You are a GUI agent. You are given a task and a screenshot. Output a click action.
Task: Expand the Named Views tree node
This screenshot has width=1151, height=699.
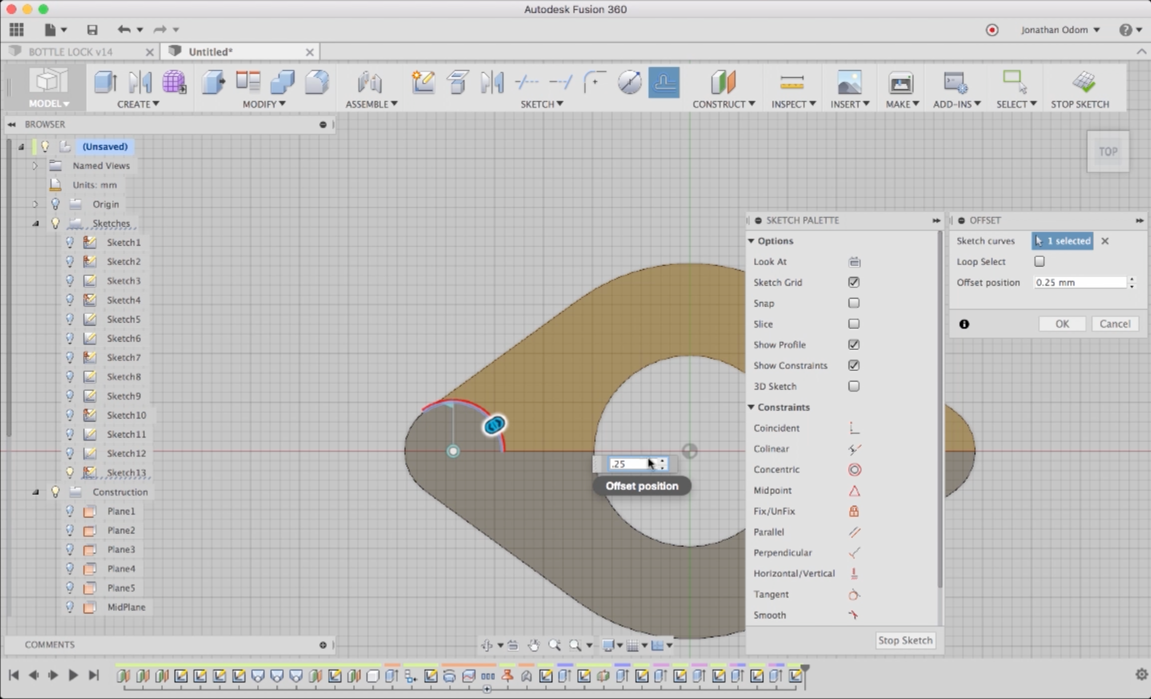pos(35,165)
